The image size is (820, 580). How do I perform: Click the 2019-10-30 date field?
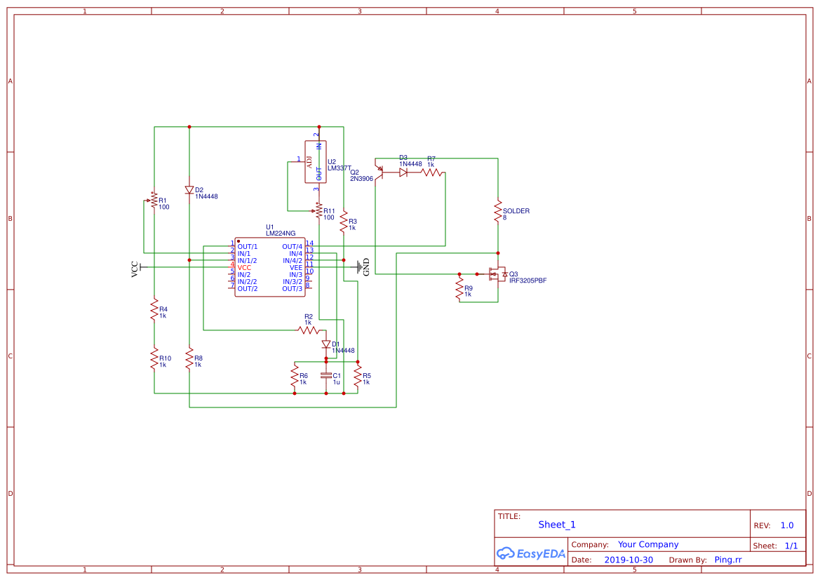coord(628,559)
